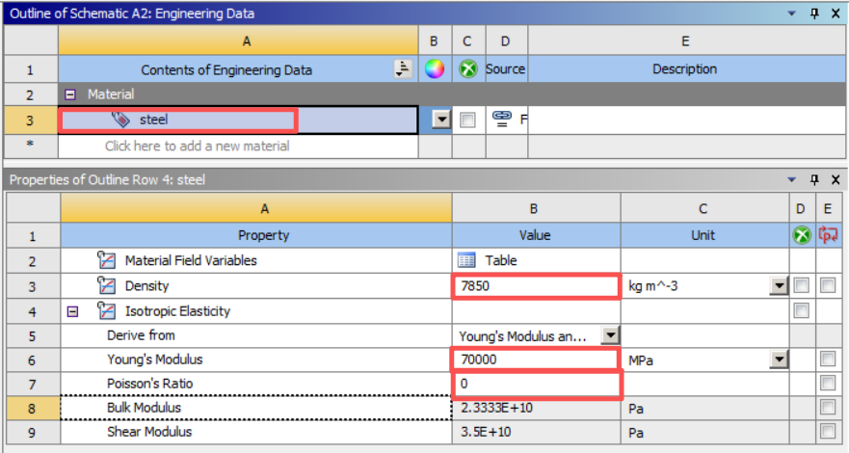
Task: Click the Outline column A header
Action: pos(238,41)
